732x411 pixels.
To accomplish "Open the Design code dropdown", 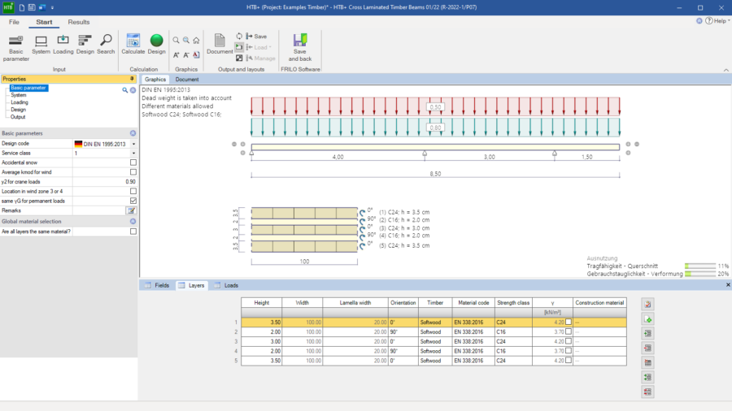I will (133, 144).
